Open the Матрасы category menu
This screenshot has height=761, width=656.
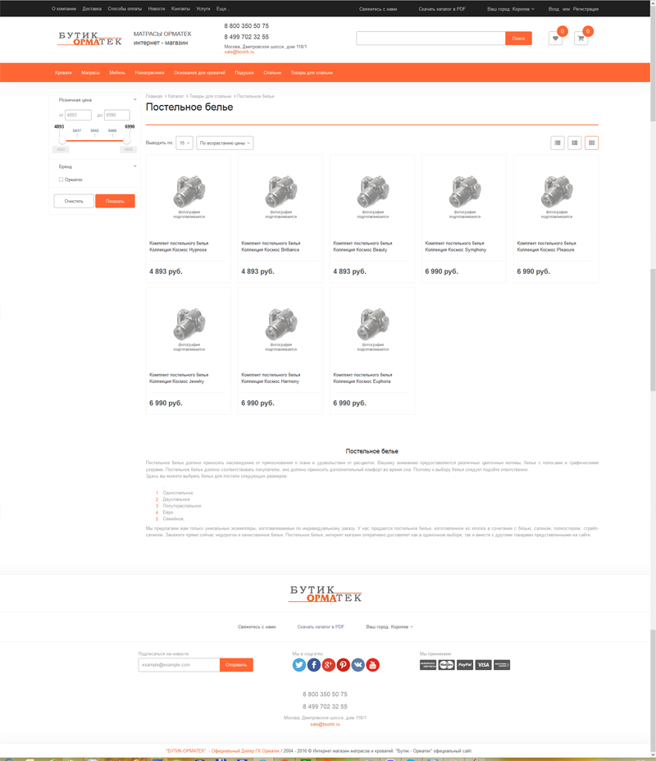pos(90,73)
